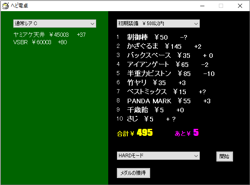Screen dimensions: 250x185
Task: Open the 初期装備 ¥500以内 dropdown
Action: [158, 24]
